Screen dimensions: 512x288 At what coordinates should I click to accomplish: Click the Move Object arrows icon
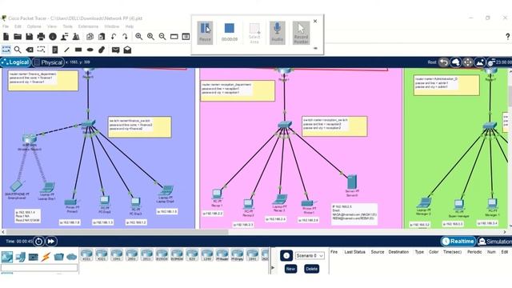click(467, 62)
